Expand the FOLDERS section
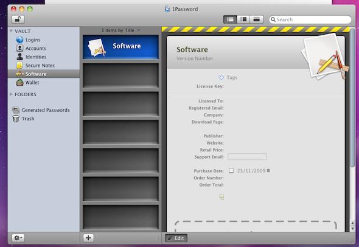 (11, 94)
